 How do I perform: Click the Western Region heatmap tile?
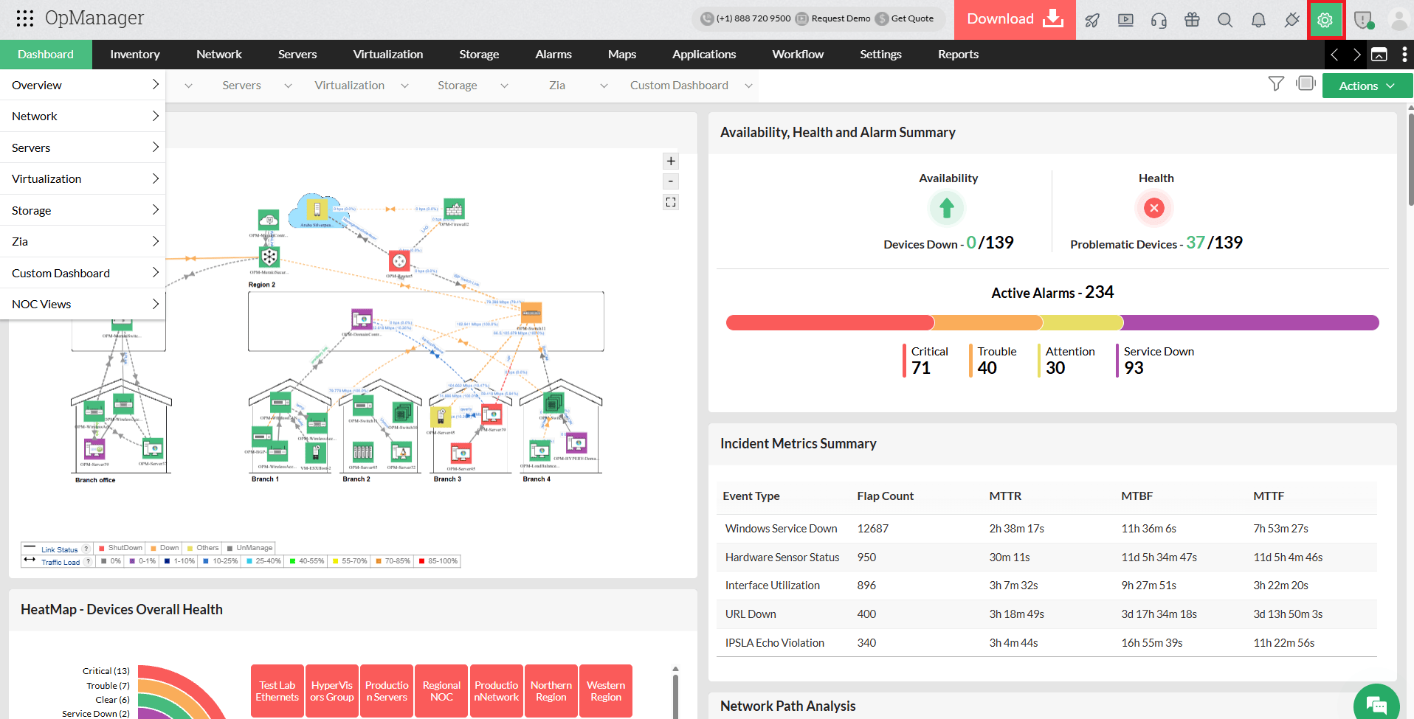coord(606,691)
